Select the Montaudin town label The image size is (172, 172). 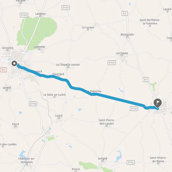(127, 35)
